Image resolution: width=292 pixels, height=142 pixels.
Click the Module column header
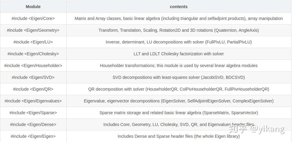click(33, 7)
